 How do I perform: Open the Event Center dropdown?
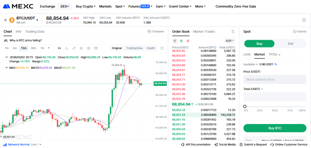180,6
